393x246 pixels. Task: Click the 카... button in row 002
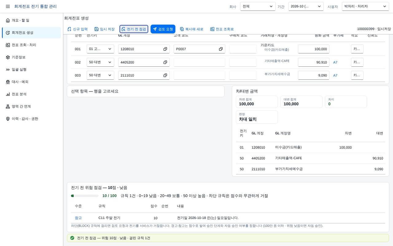pyautogui.click(x=357, y=62)
